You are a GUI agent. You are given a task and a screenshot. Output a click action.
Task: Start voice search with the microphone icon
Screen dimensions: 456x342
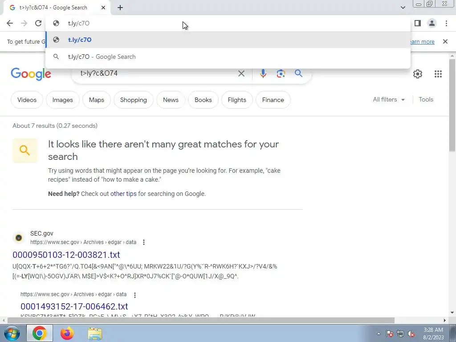[x=263, y=73]
